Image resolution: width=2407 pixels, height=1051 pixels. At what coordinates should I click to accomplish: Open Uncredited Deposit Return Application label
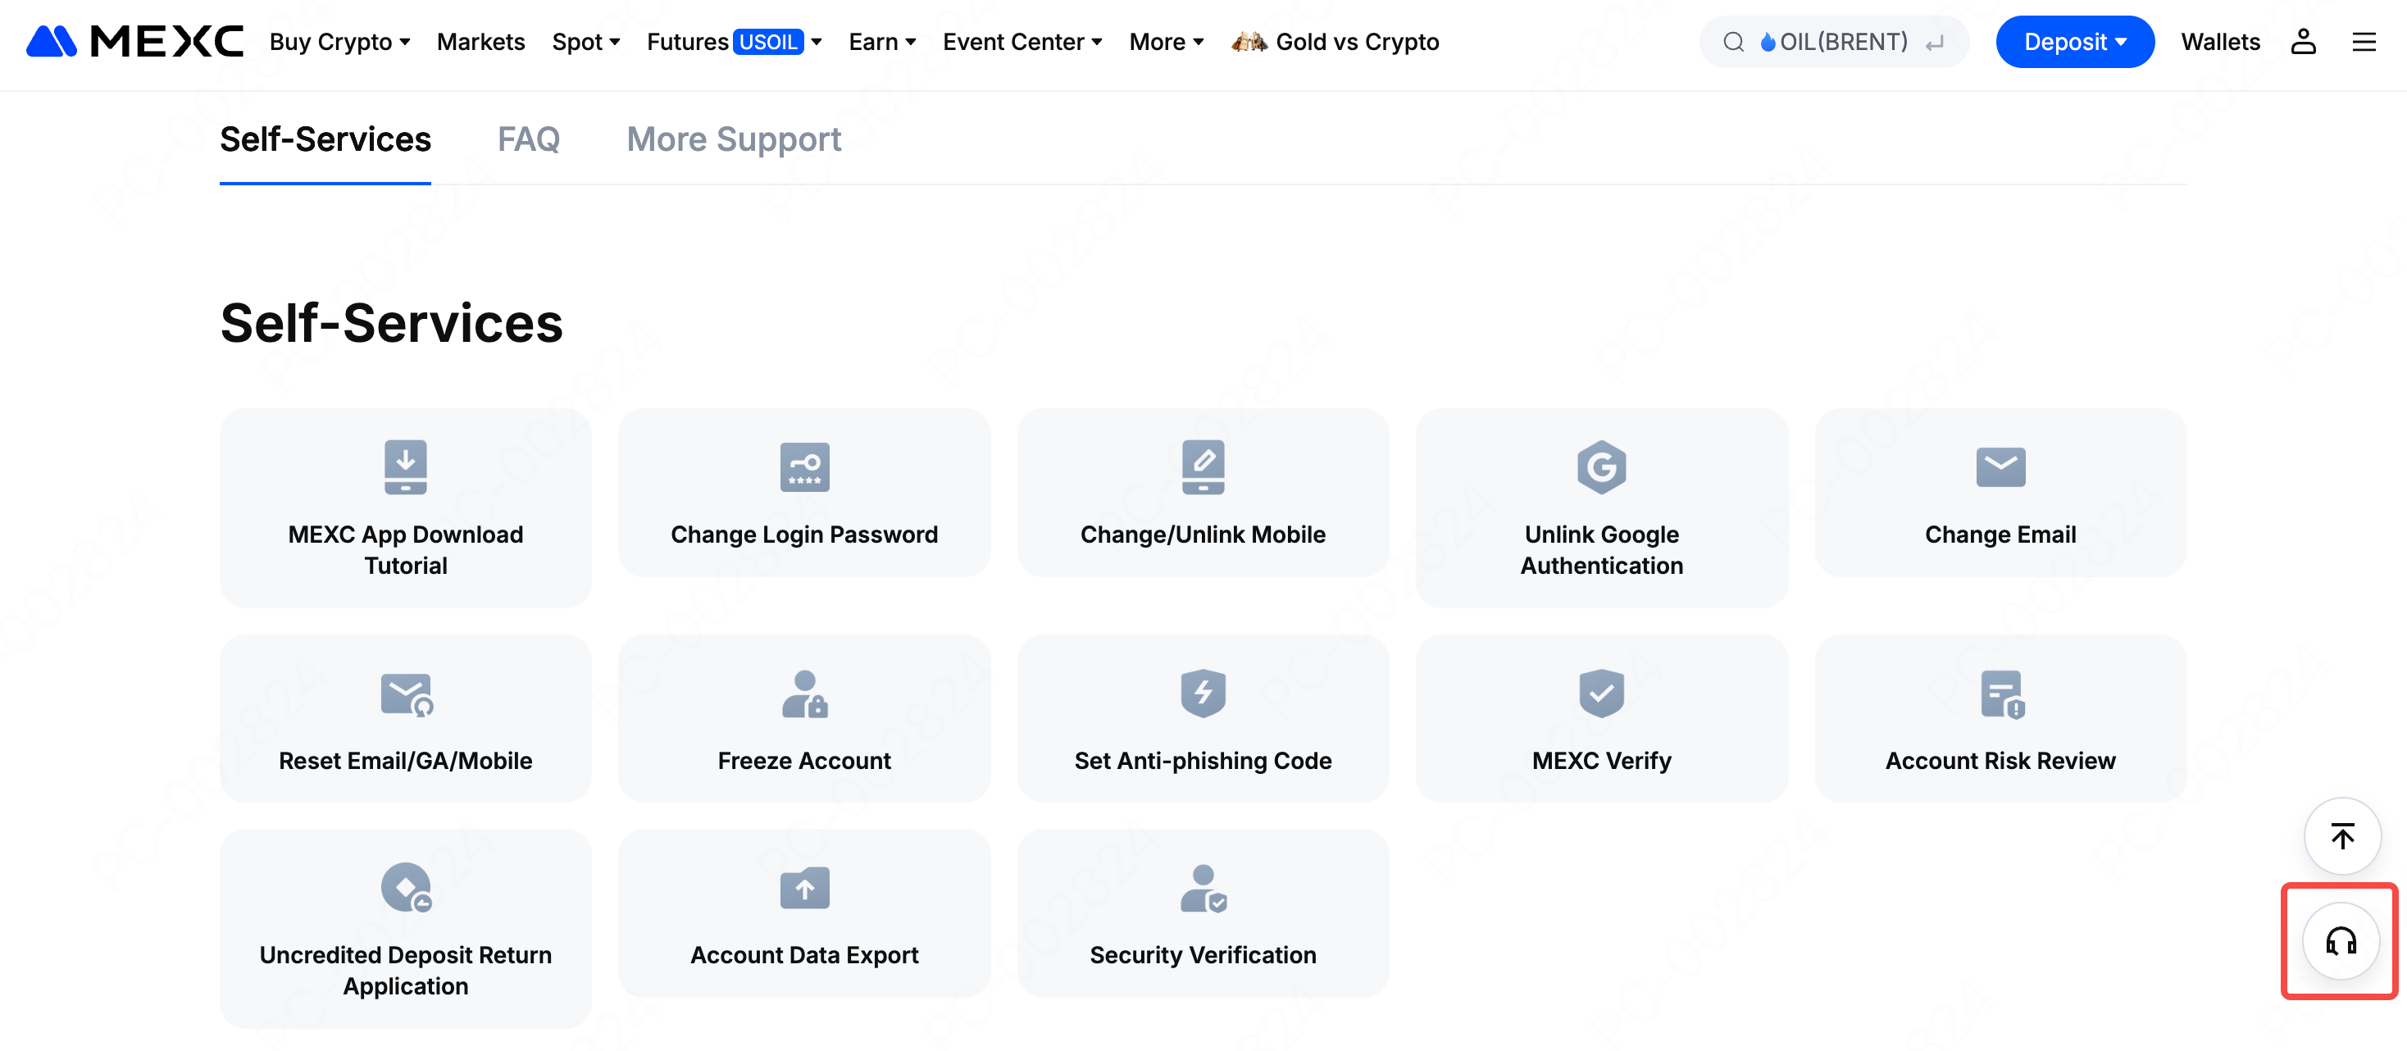(x=406, y=970)
